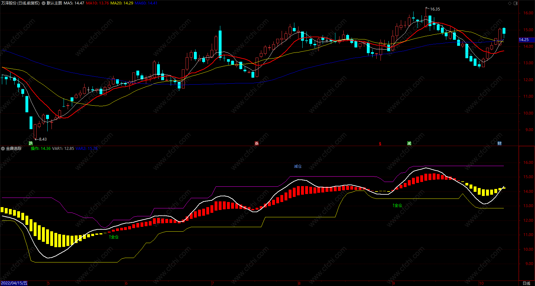This screenshot has width=535, height=286.
Task: Click the 财 marker icon
Action: (499, 143)
